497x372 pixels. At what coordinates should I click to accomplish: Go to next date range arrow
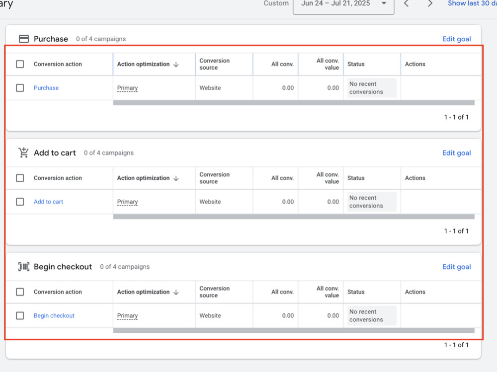point(430,3)
